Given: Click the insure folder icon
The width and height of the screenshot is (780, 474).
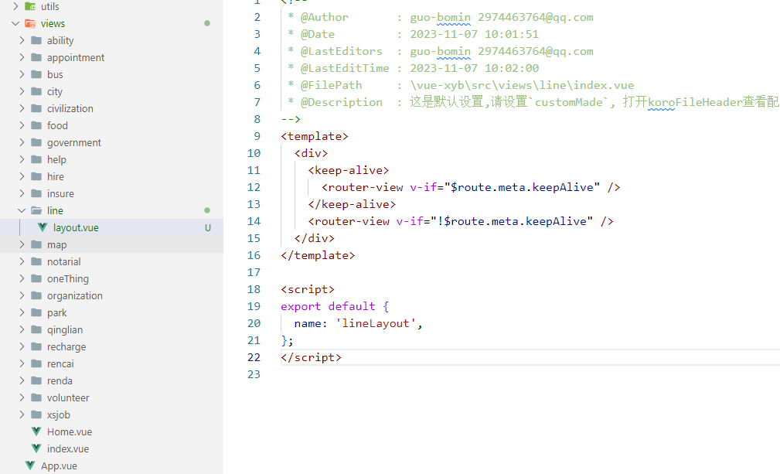Looking at the screenshot, I should pyautogui.click(x=36, y=193).
